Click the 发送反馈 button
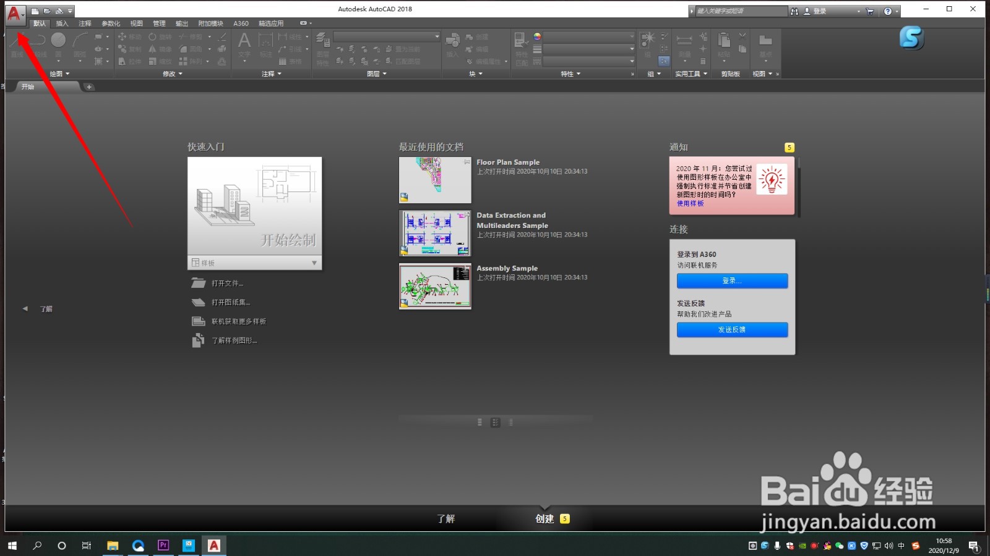990x556 pixels. pos(732,330)
